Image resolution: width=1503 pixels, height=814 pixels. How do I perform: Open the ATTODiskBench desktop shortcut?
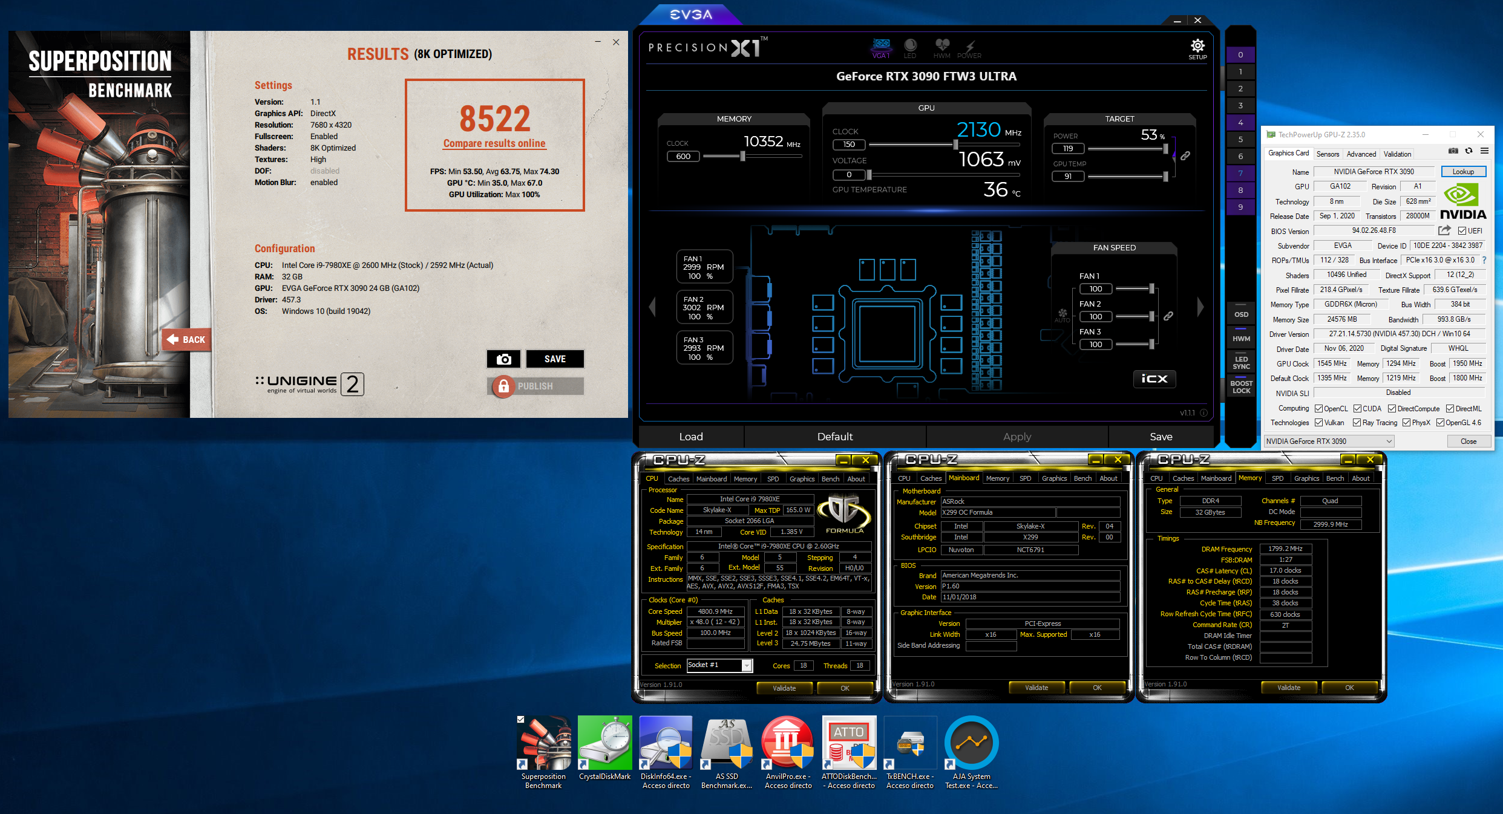tap(849, 753)
